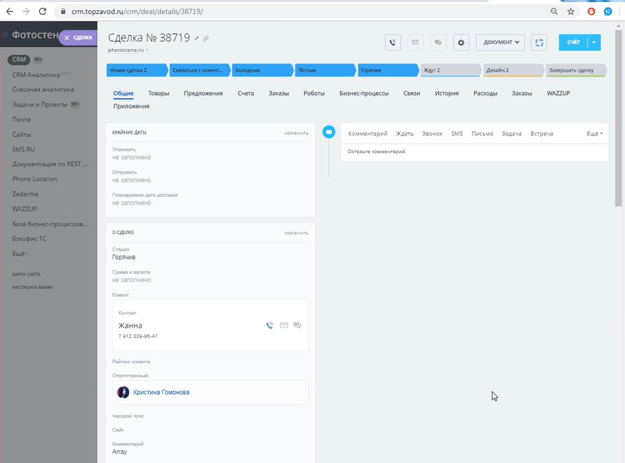This screenshot has width=625, height=463.
Task: Open the photostena.ru category dropdown
Action: coord(128,50)
